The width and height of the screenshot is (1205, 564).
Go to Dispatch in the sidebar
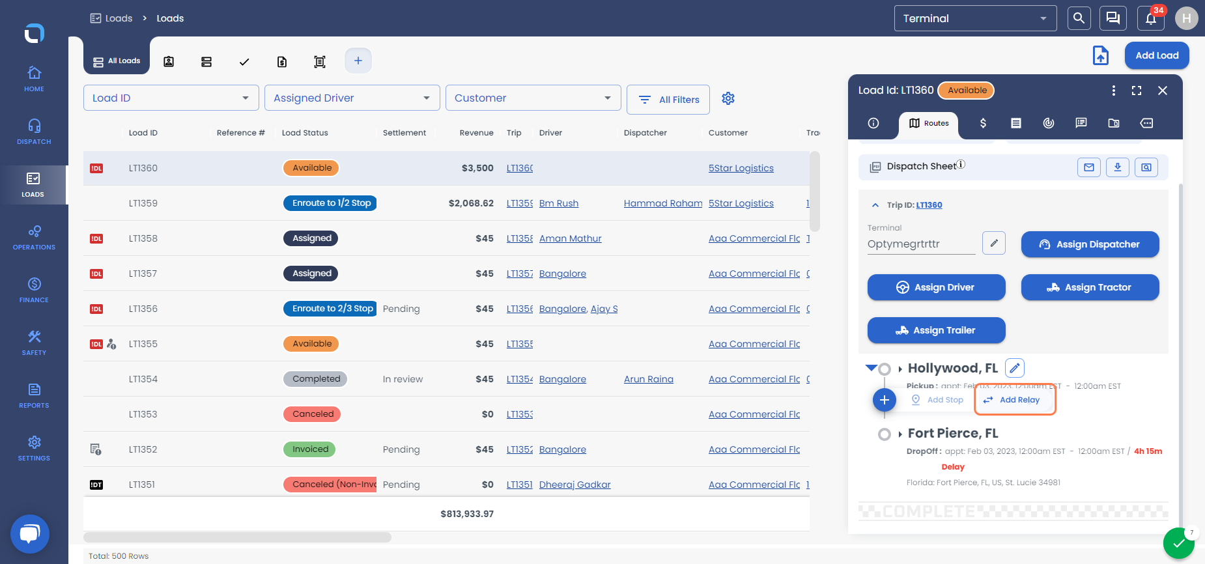point(34,132)
